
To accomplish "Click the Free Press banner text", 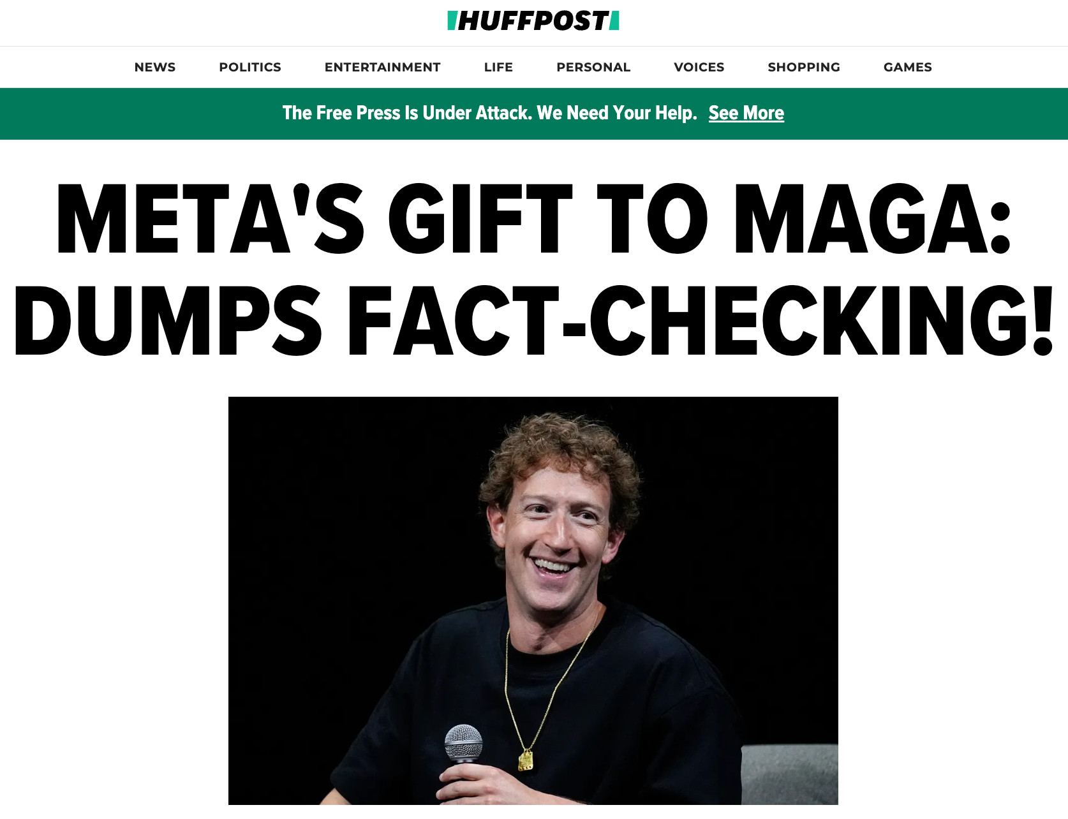I will (x=489, y=113).
